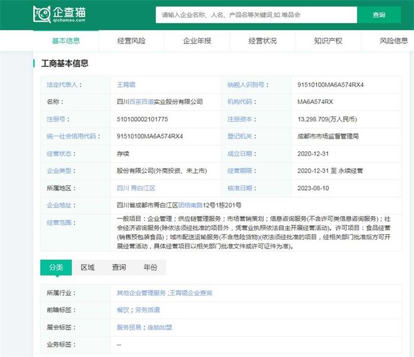The image size is (414, 357).
Task: Select 成都市市场监督管理局 text
Action: pyautogui.click(x=328, y=136)
